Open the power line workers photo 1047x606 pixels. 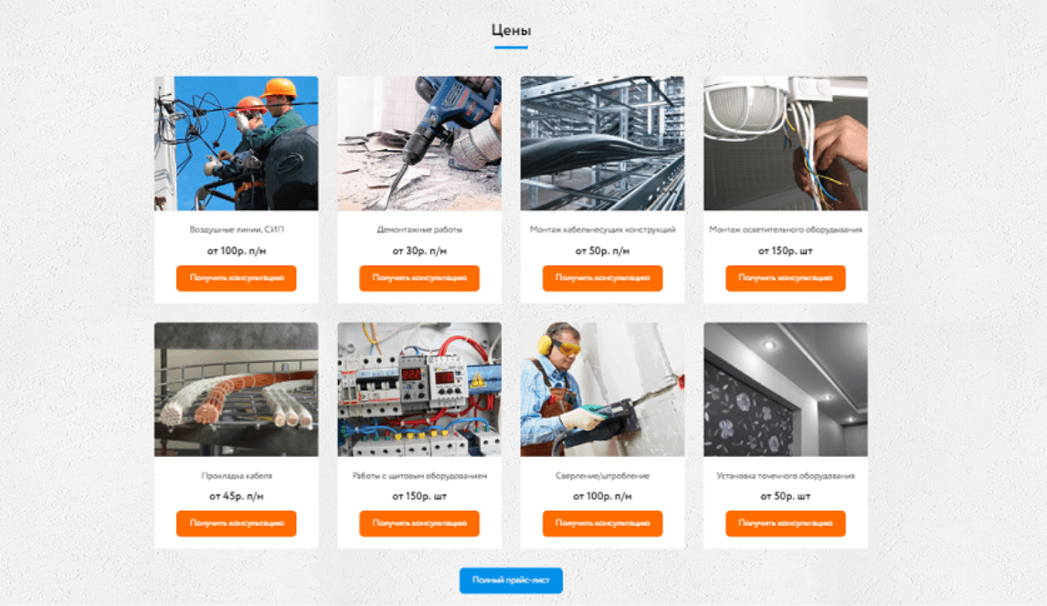(237, 144)
